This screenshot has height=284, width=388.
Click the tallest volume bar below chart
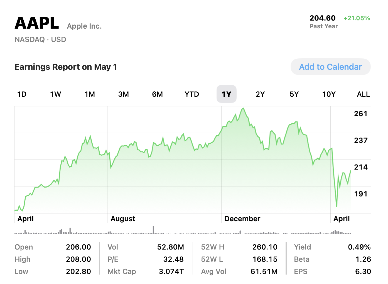(153, 230)
